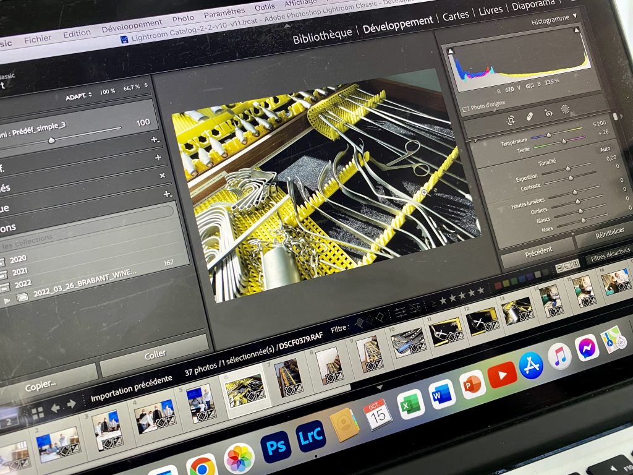The image size is (633, 475).
Task: Select filmstrip thumbnail number 13
Action: (x=517, y=312)
